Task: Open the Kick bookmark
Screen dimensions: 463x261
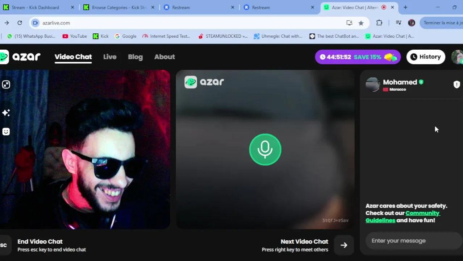Action: [x=101, y=36]
